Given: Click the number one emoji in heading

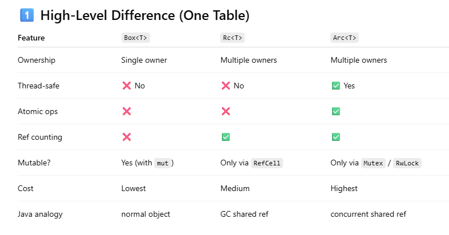Looking at the screenshot, I should (x=26, y=15).
